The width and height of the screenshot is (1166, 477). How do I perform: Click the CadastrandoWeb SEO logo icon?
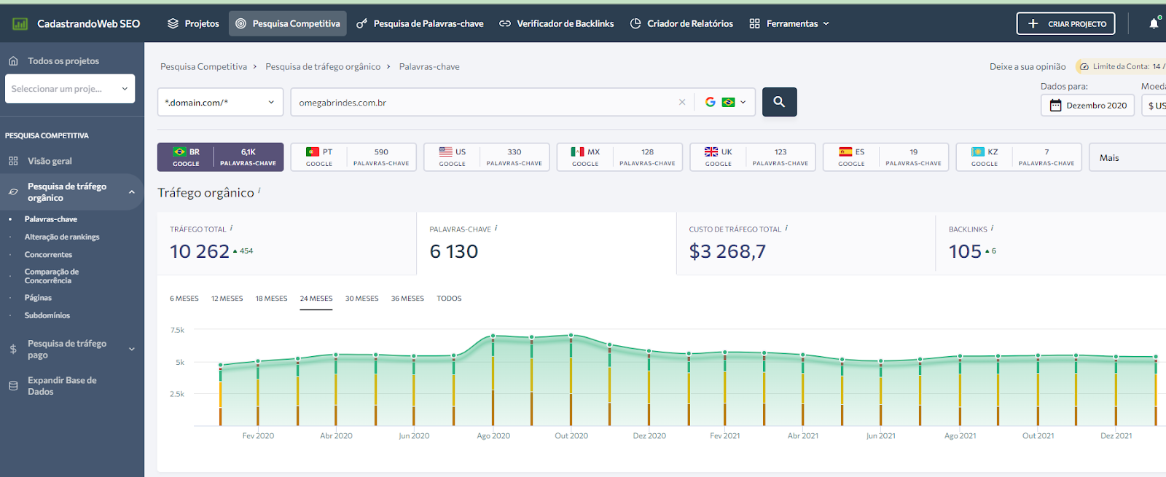click(x=20, y=23)
